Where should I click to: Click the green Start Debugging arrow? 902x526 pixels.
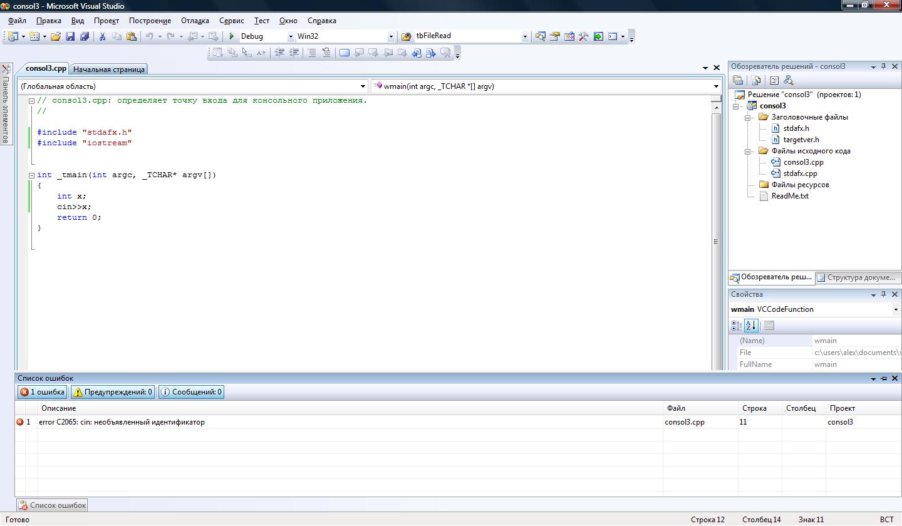point(232,36)
